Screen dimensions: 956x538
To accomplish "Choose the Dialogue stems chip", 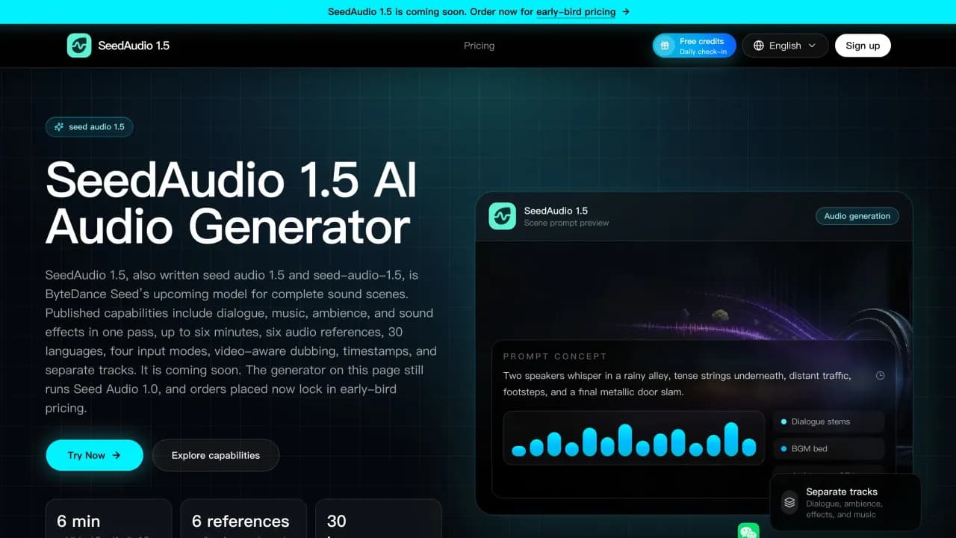I will [828, 421].
